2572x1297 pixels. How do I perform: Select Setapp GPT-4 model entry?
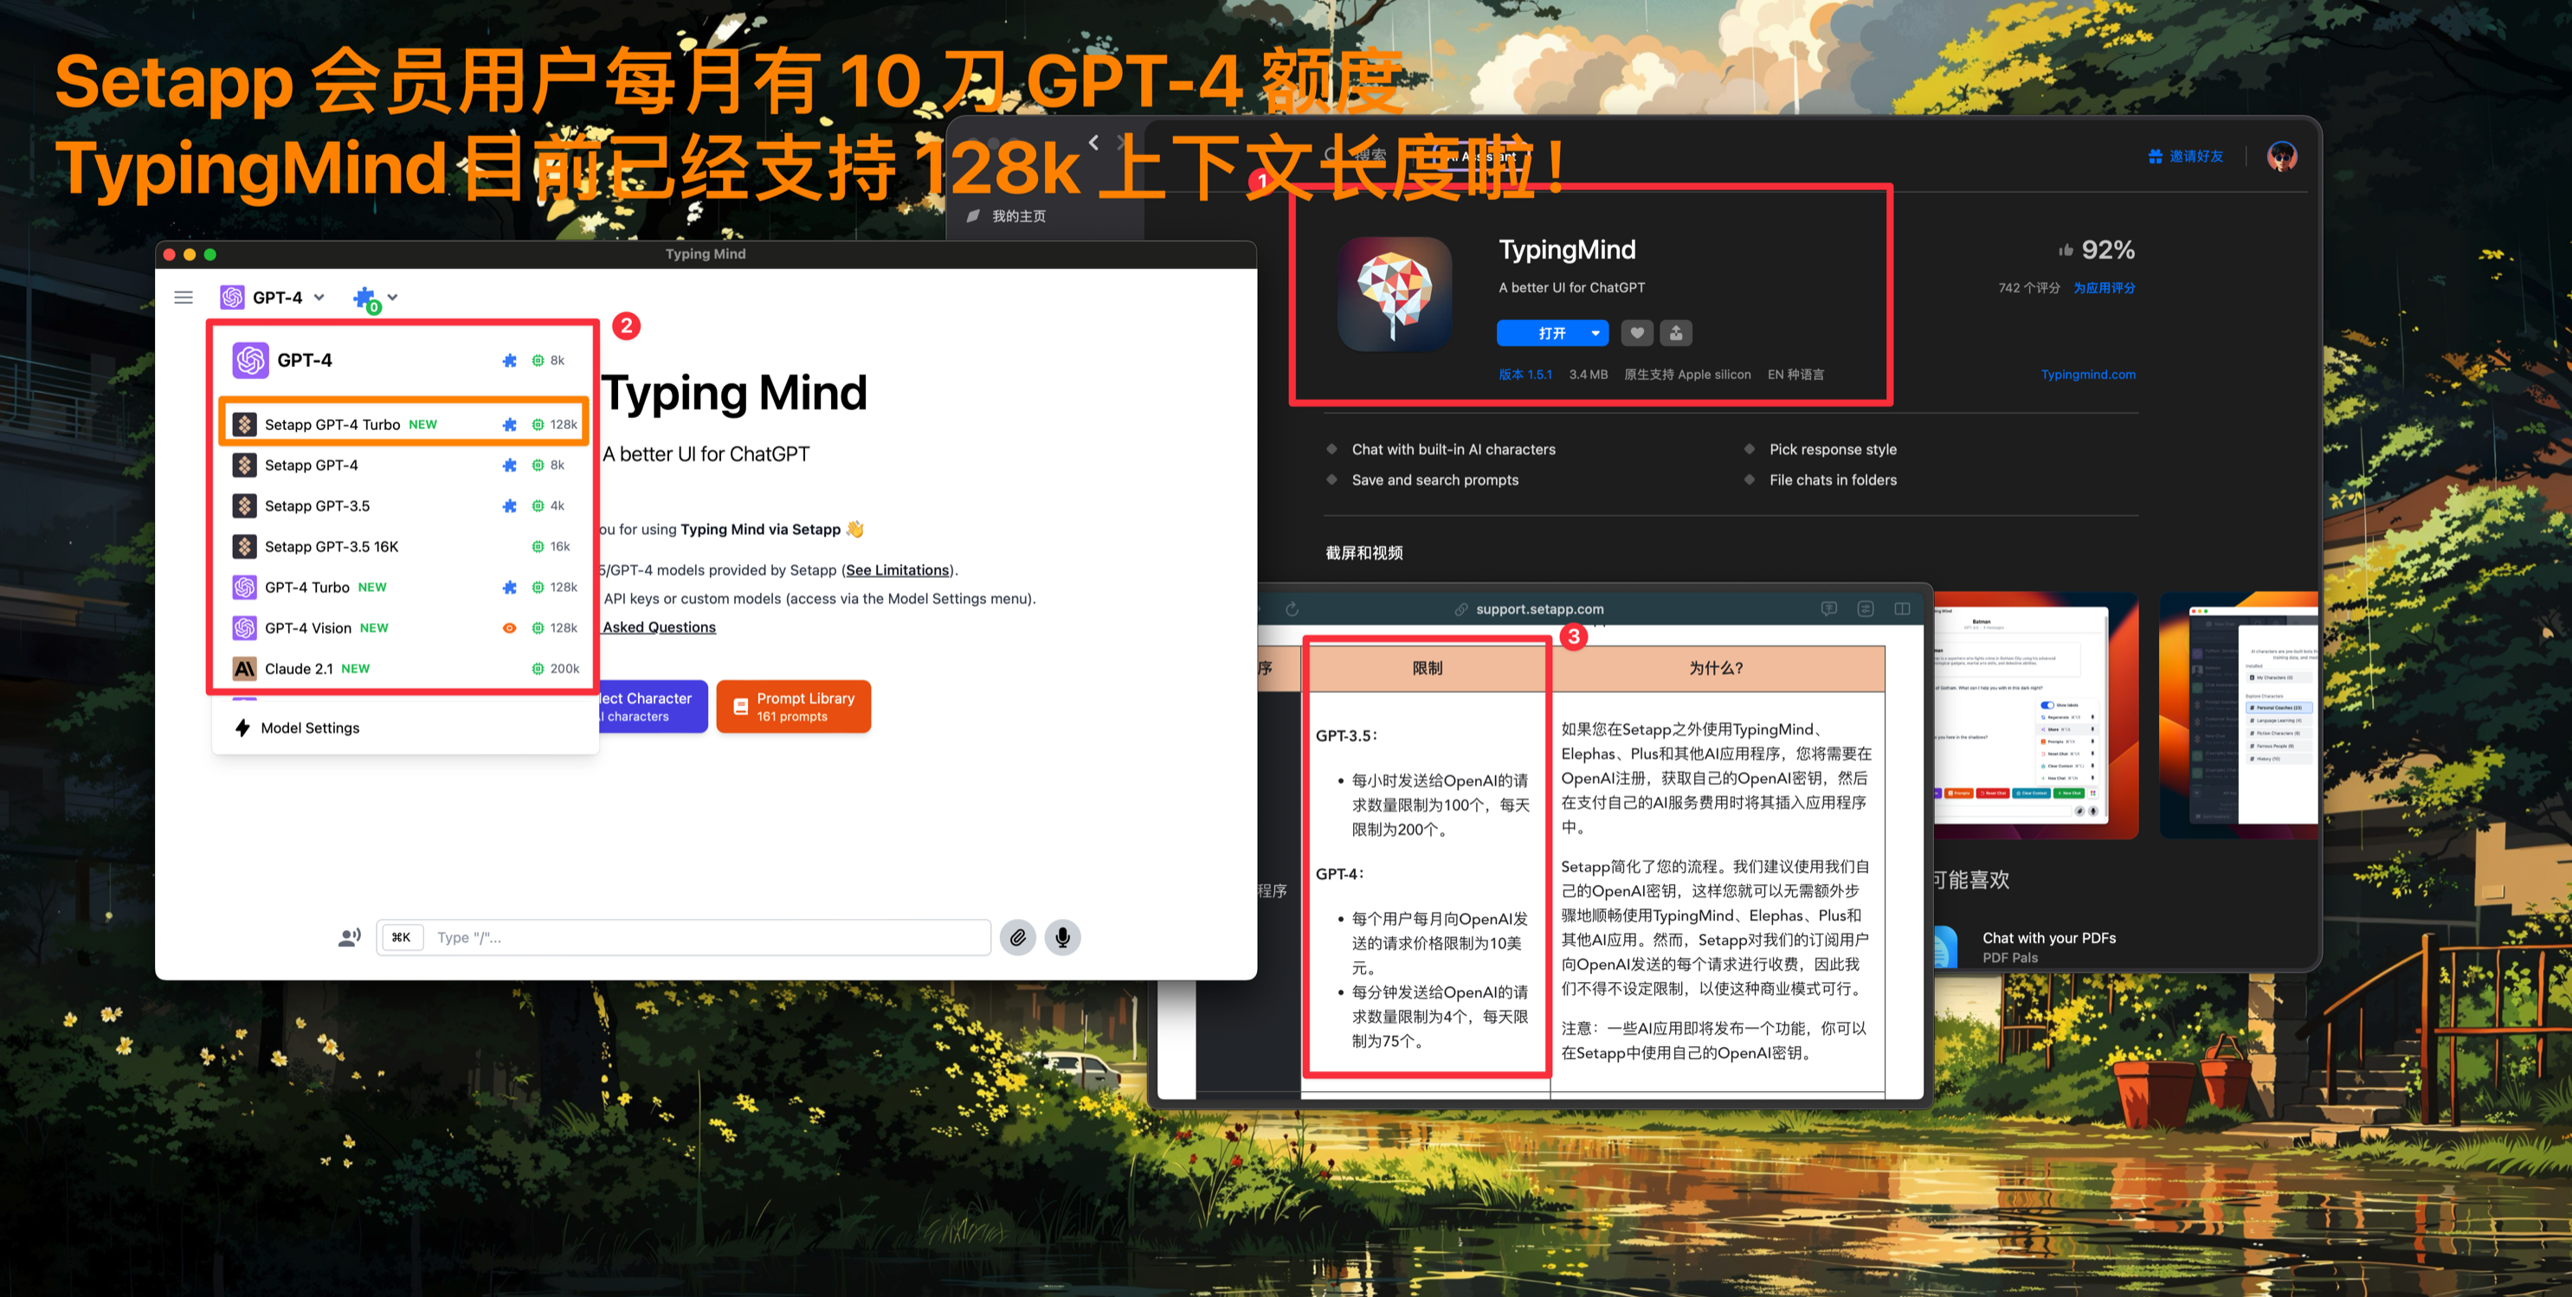(404, 465)
